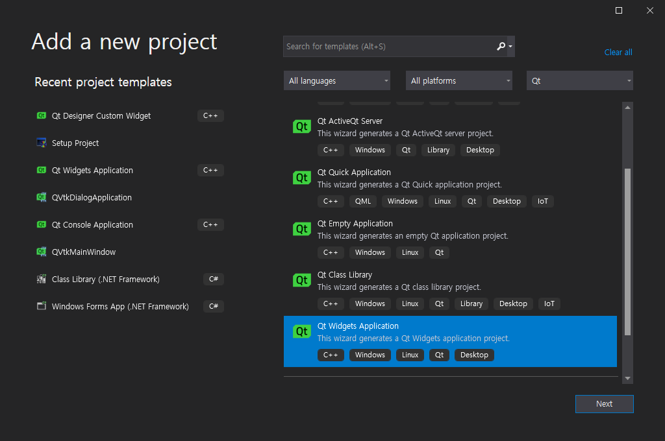Viewport: 665px width, 441px height.
Task: Click the template list scroll-down arrow
Action: point(627,378)
